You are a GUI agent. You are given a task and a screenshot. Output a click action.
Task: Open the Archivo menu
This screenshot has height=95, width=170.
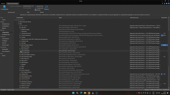(x=3, y=3)
